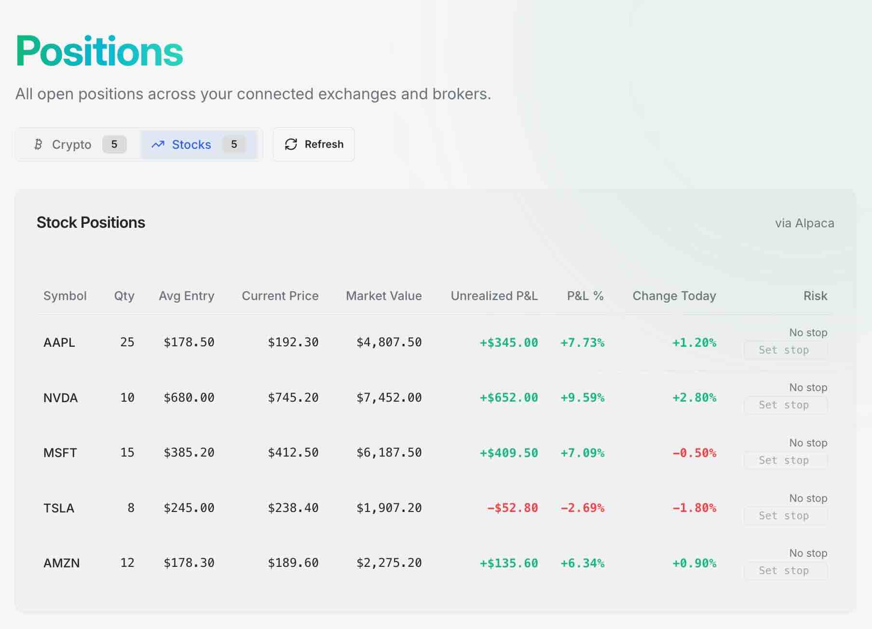
Task: Click AMZN market value $2,275.20
Action: point(389,563)
